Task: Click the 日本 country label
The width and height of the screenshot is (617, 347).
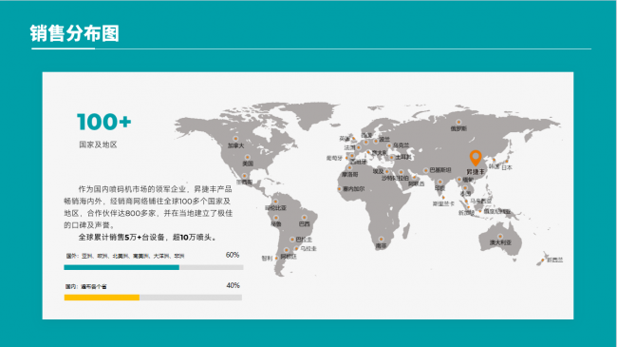Action: pyautogui.click(x=507, y=167)
